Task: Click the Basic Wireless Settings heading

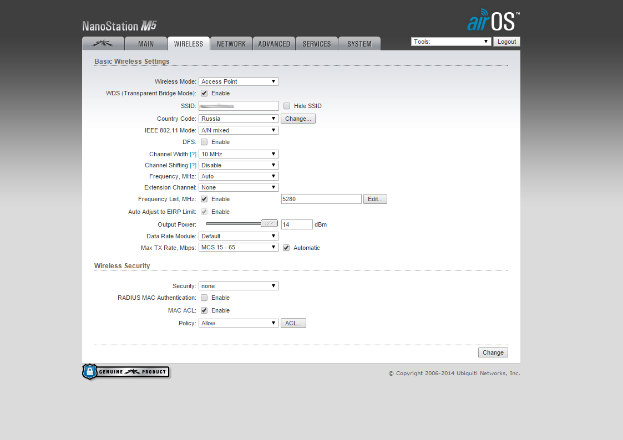Action: point(132,62)
